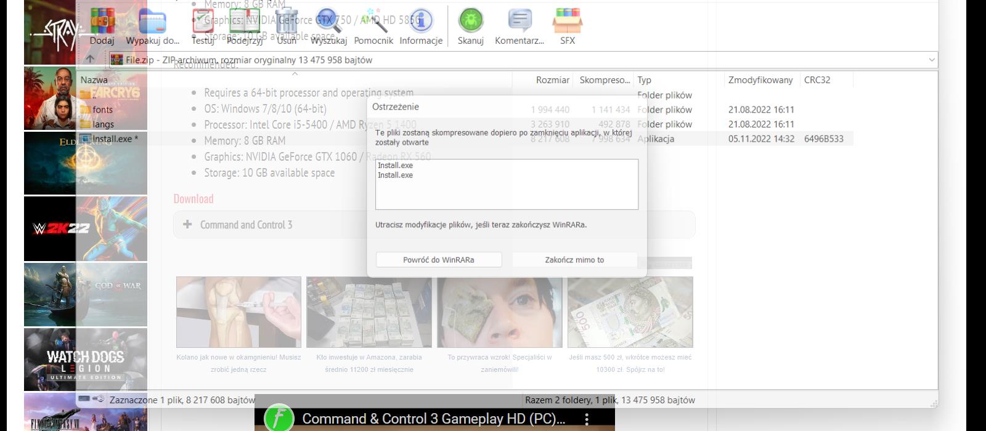986x431 pixels.
Task: Select Install.exe in the file list
Action: 112,139
